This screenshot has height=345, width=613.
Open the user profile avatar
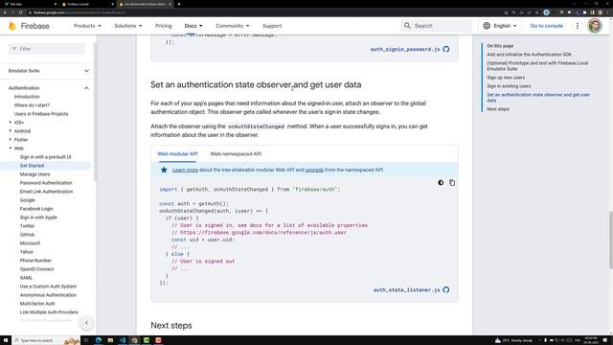point(595,26)
